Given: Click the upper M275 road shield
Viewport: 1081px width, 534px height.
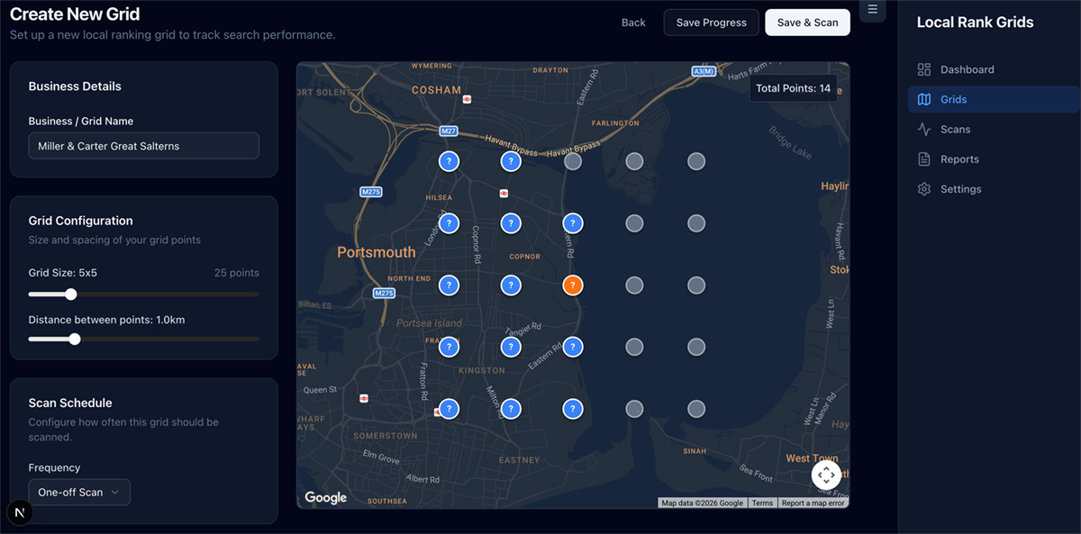Looking at the screenshot, I should (x=371, y=192).
